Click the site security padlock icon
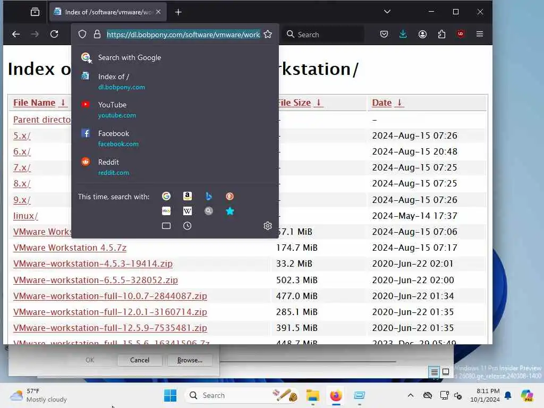The image size is (544, 408). pos(97,34)
